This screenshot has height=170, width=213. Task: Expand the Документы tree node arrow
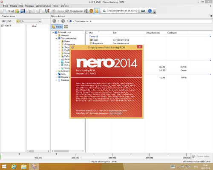pyautogui.click(x=59, y=44)
